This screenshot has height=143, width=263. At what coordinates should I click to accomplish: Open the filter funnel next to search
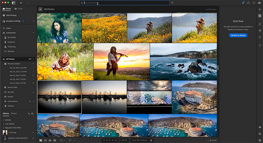click(x=172, y=3)
